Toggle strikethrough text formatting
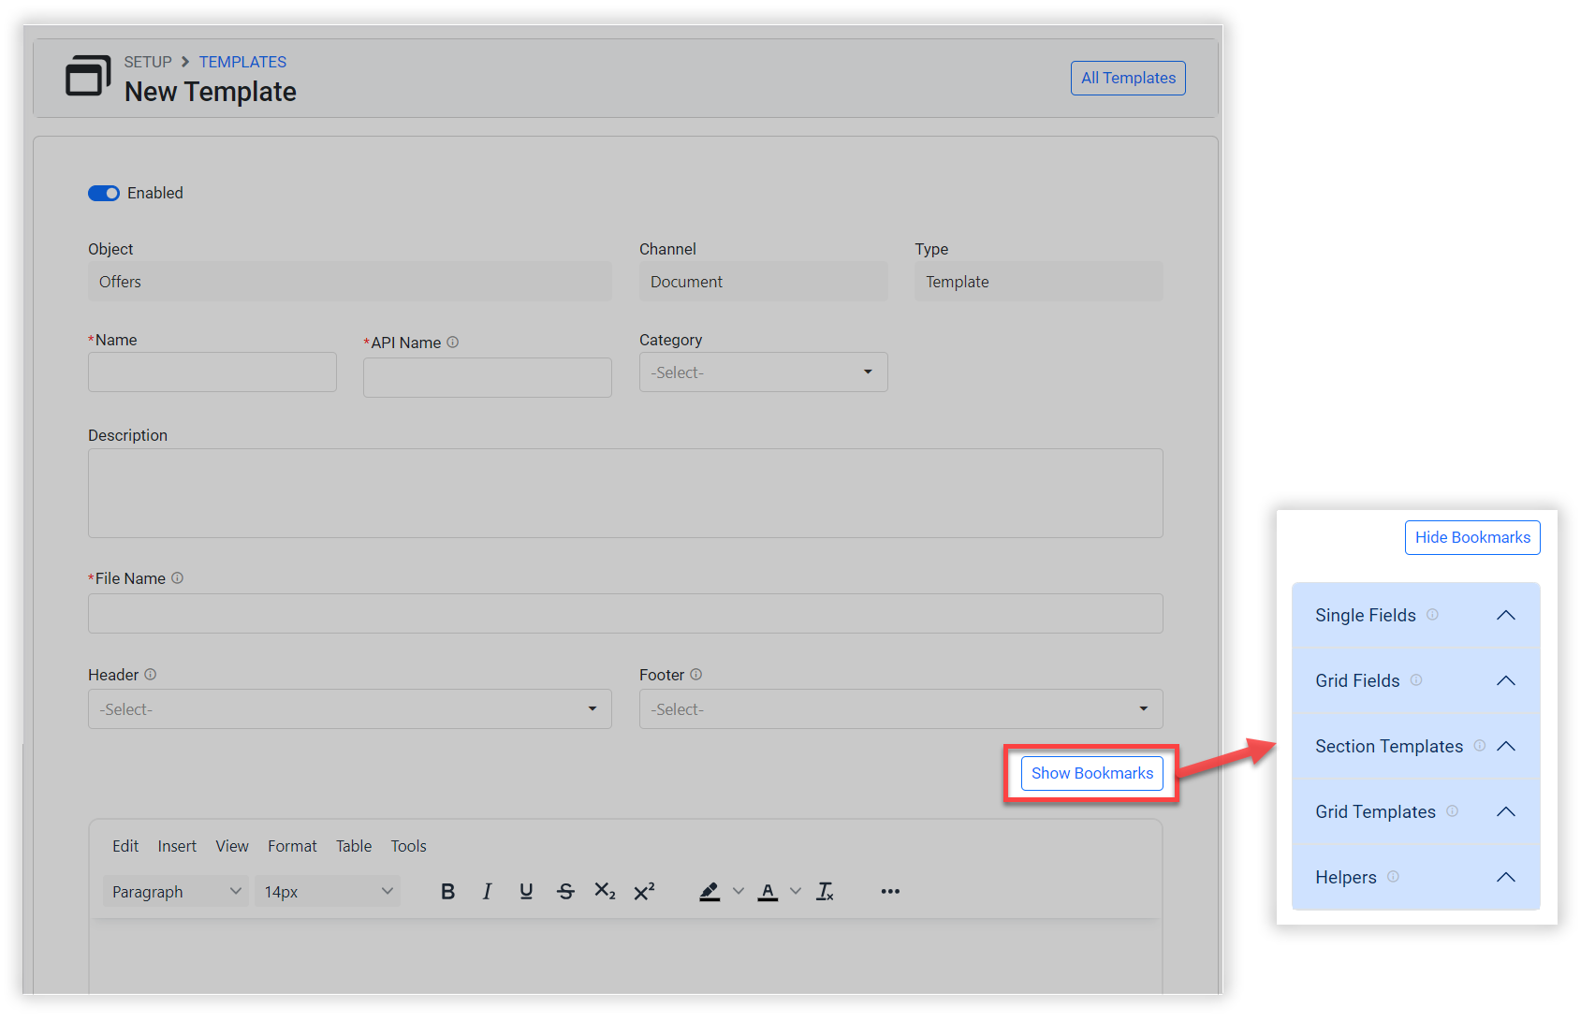 pos(565,892)
